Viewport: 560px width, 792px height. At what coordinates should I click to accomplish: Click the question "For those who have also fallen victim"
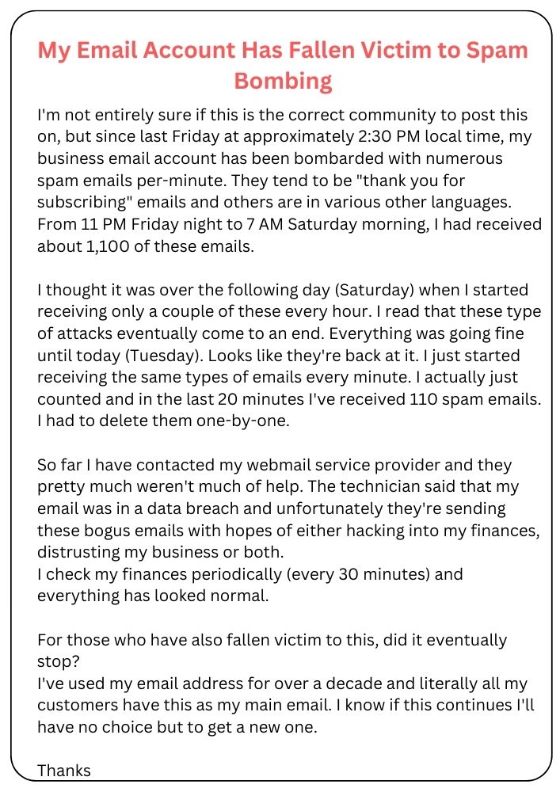272,639
